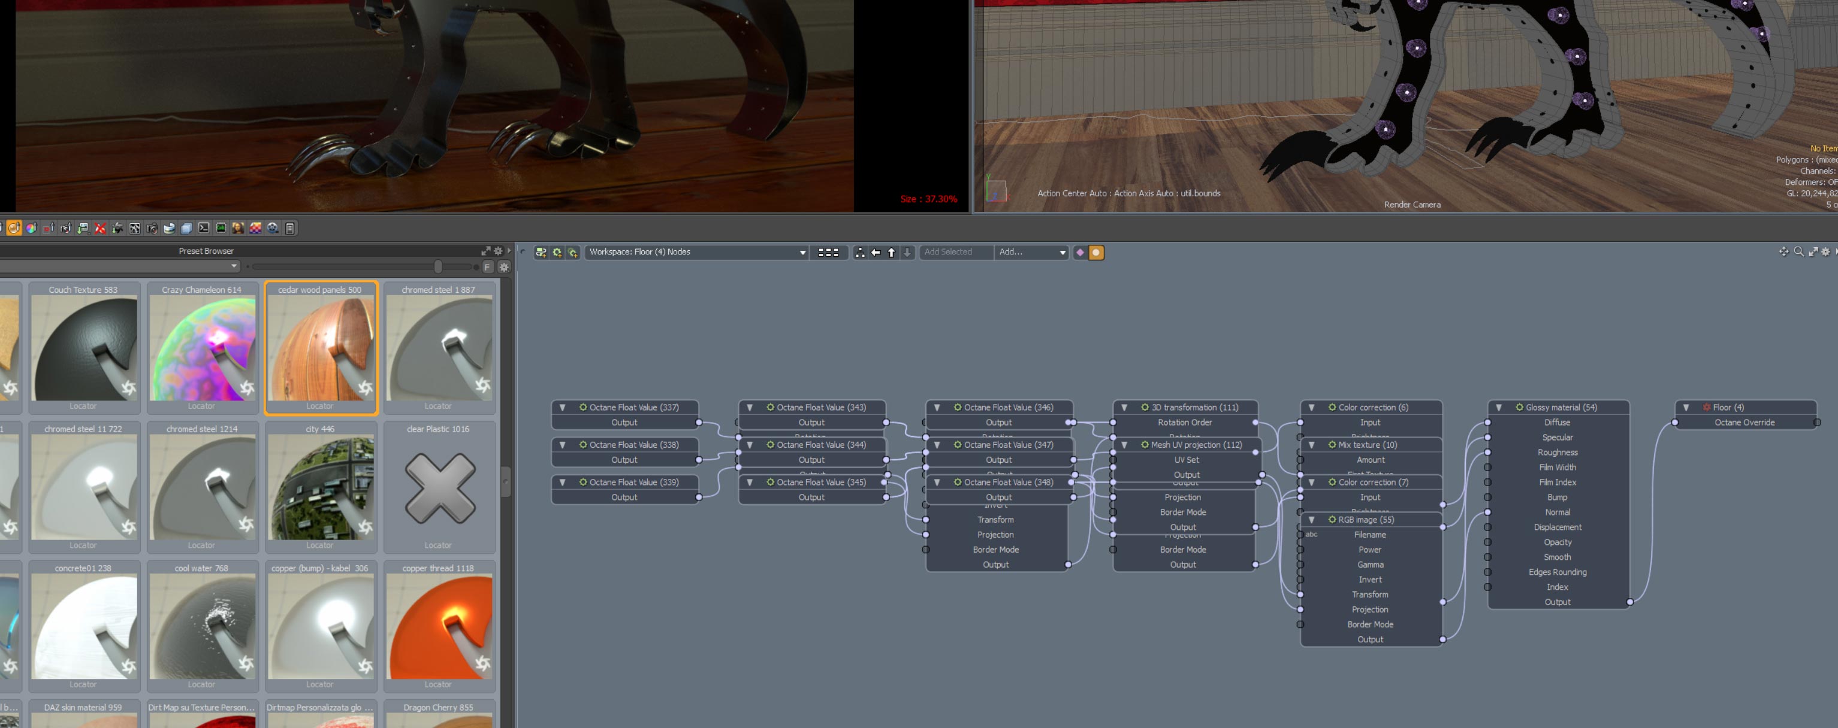
Task: Open the command console toolbar icon
Action: pos(204,228)
